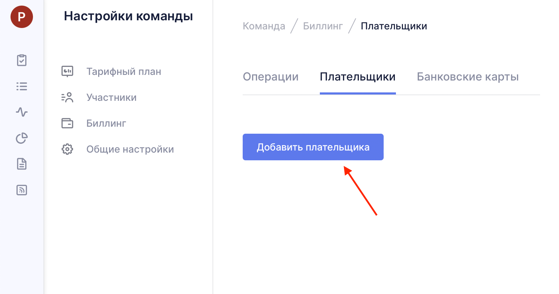Image resolution: width=559 pixels, height=294 pixels.
Task: Open the RSS feed icon
Action: coord(22,190)
